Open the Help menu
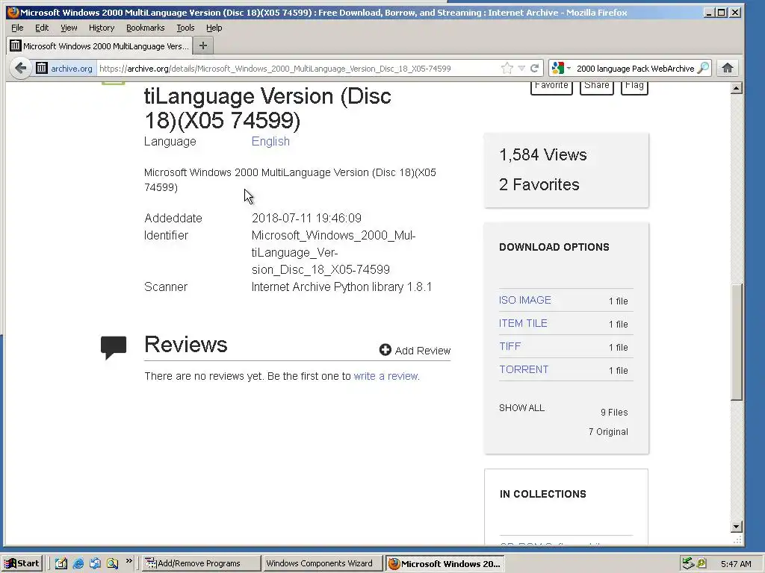 pos(214,28)
